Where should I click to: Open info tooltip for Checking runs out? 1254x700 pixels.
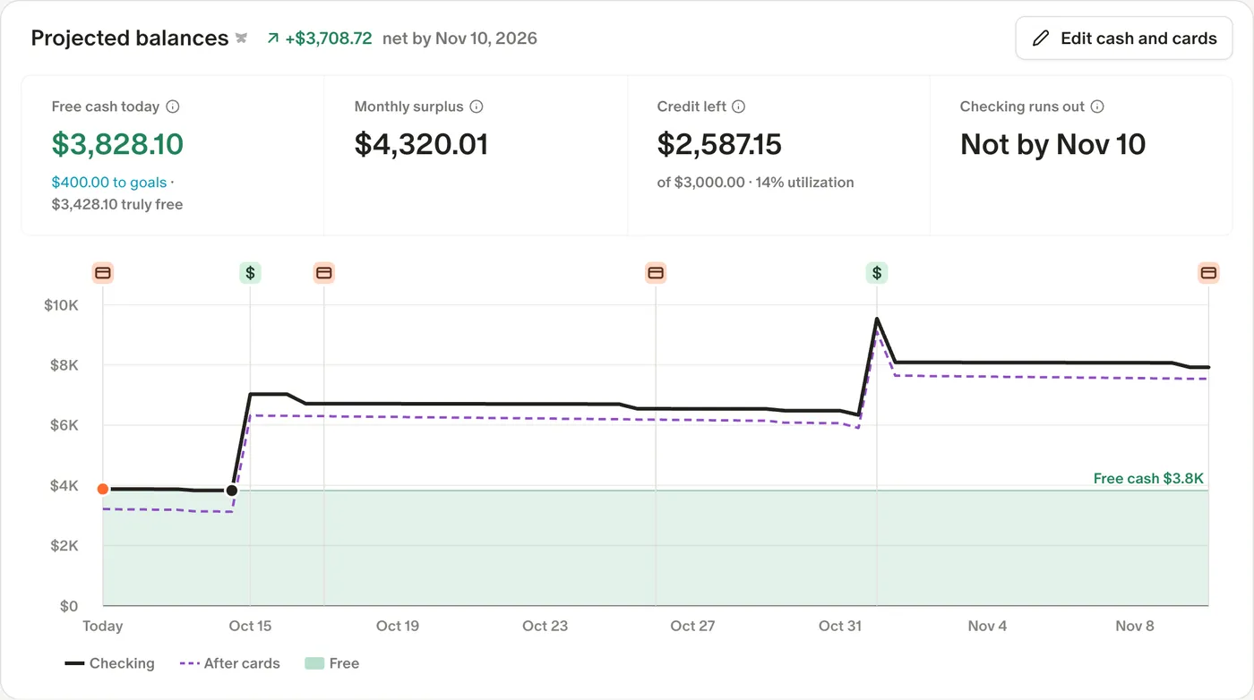[x=1097, y=107]
